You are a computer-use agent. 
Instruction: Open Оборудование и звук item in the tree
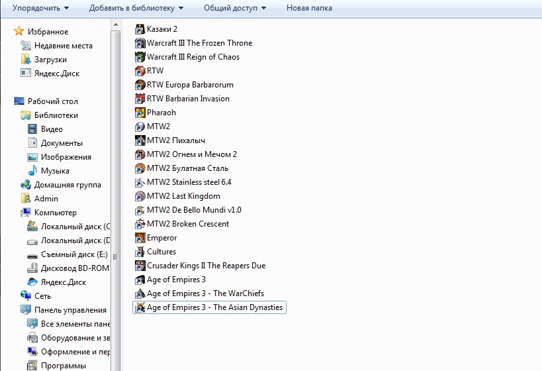[x=75, y=338]
